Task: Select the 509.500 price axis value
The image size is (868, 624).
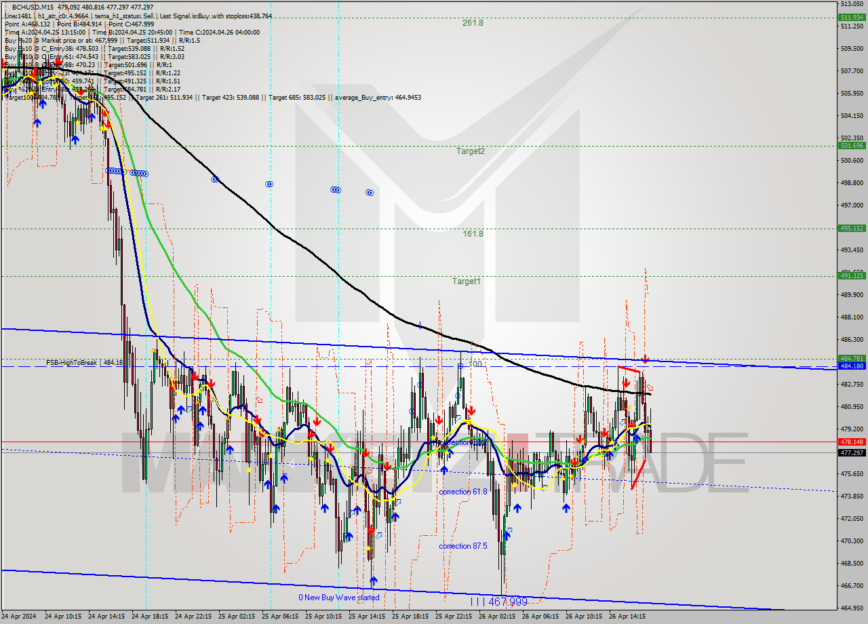Action: click(x=851, y=49)
